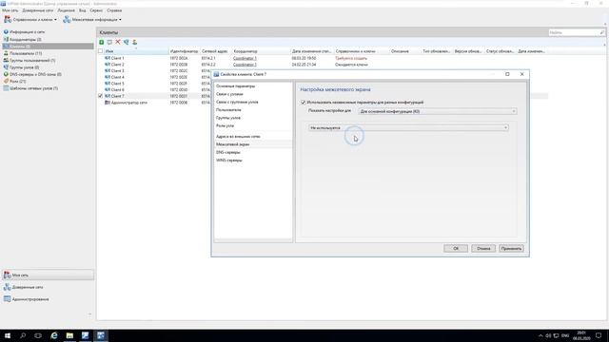
Task: Open the Лицензия menu
Action: (x=67, y=10)
